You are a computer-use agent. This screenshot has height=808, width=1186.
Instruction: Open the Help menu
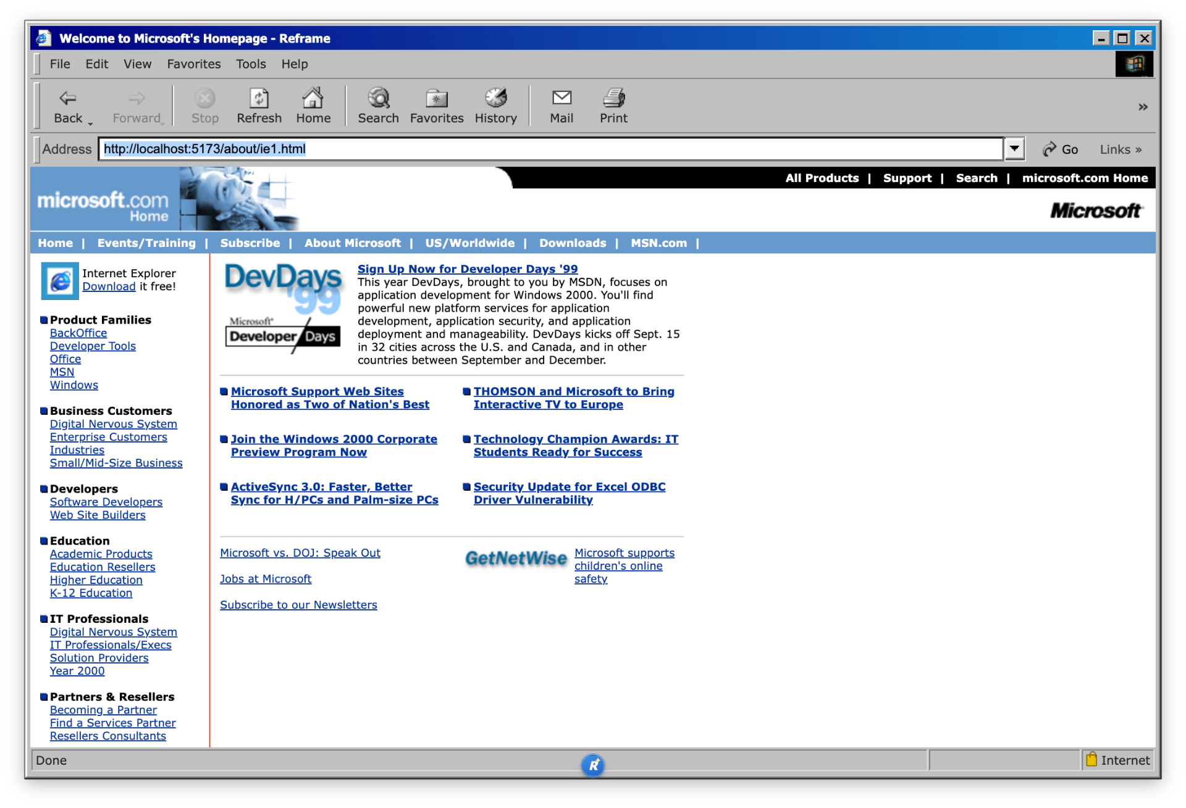(295, 64)
